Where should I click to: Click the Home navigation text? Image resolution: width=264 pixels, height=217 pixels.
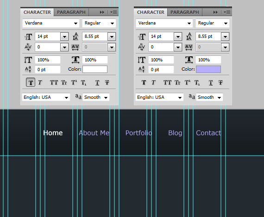[53, 133]
